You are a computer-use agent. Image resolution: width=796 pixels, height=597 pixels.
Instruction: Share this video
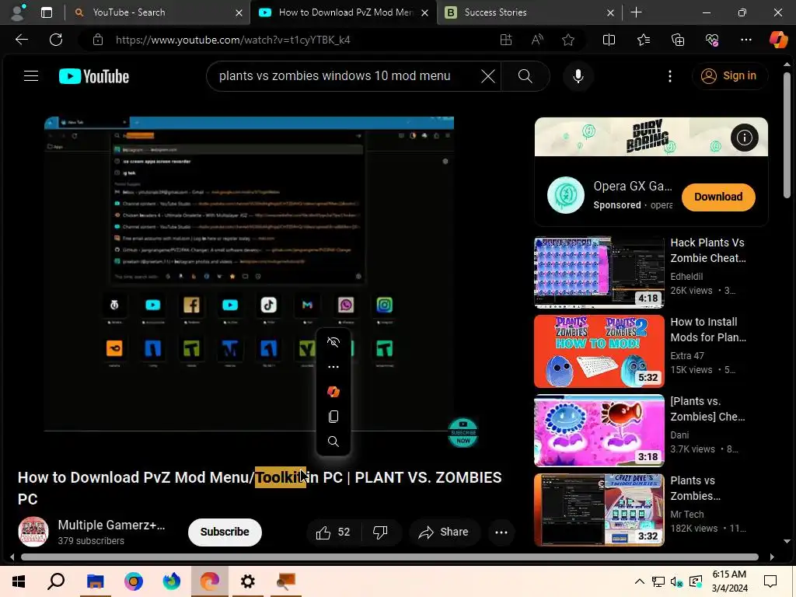coord(443,532)
